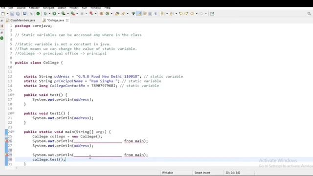313x176 pixels.
Task: Expand the Coverage dropdown arrow
Action: pos(68,14)
